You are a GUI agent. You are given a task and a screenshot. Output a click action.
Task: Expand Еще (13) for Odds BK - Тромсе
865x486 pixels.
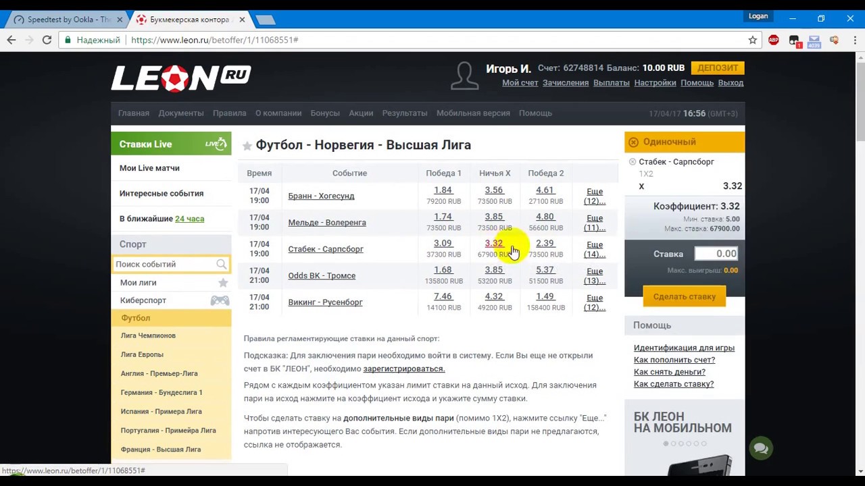tap(595, 276)
